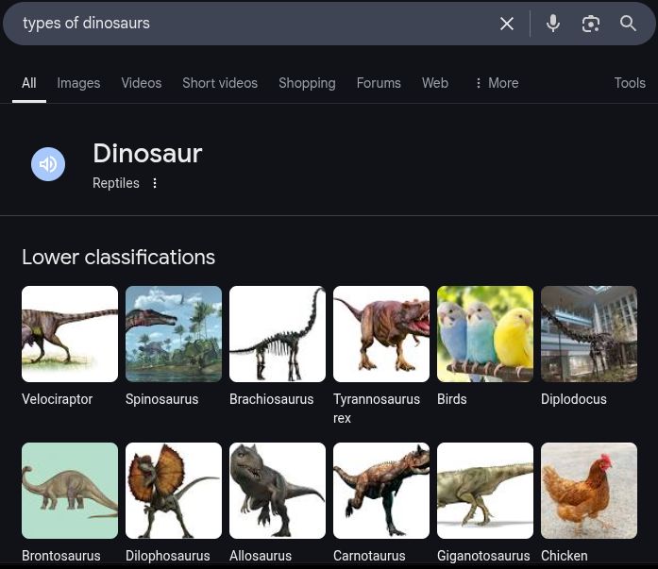
Task: Open Google Lens image search icon
Action: click(591, 24)
